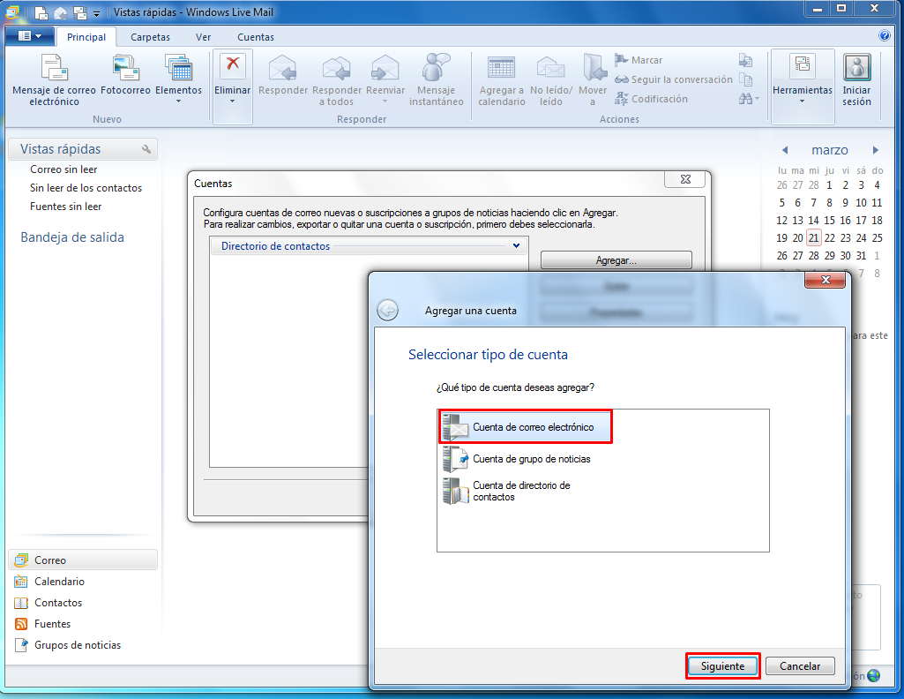Open the Cuentas ribbon tab
The width and height of the screenshot is (904, 699).
[x=256, y=37]
